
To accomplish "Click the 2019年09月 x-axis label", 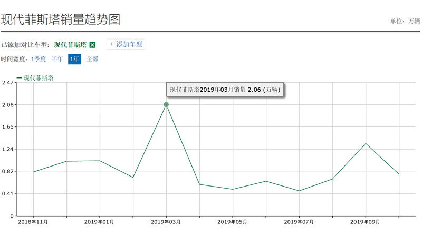I will tap(366, 222).
